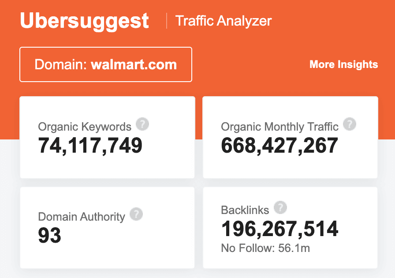Image resolution: width=395 pixels, height=278 pixels.
Task: Click the Backlinks question mark icon
Action: coord(280,207)
